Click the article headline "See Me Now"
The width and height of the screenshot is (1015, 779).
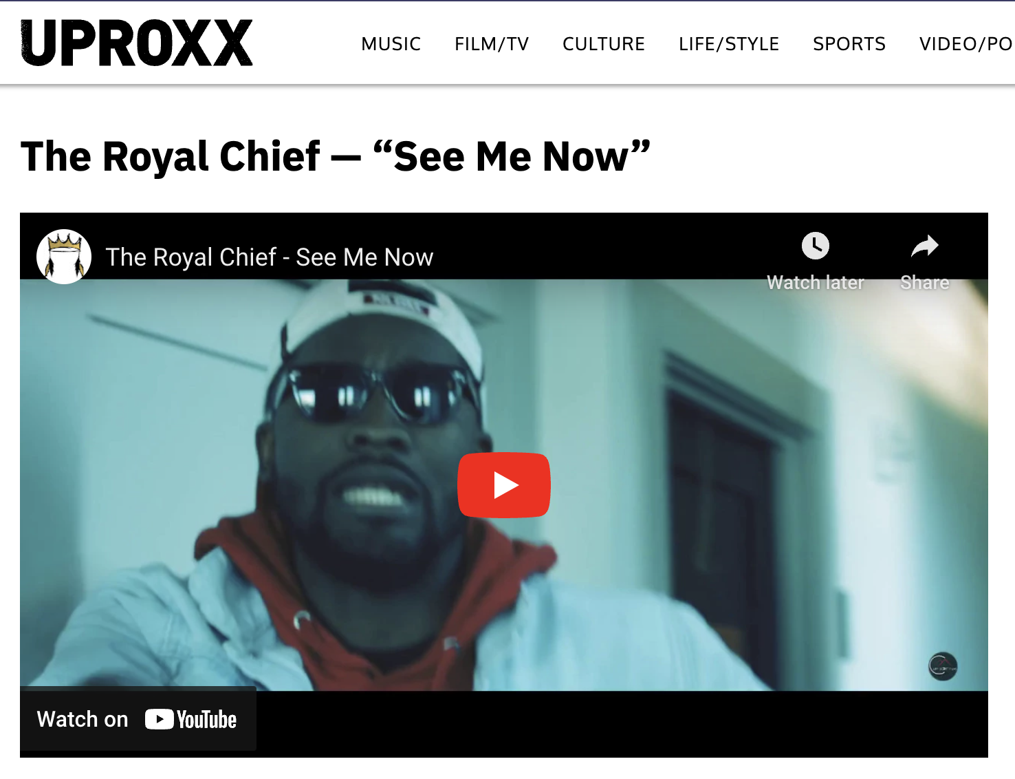pos(511,156)
